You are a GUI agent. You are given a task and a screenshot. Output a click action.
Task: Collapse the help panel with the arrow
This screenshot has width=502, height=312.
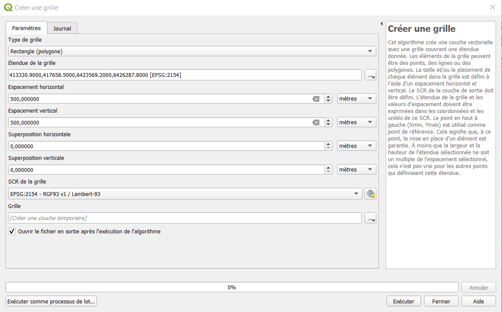381,24
